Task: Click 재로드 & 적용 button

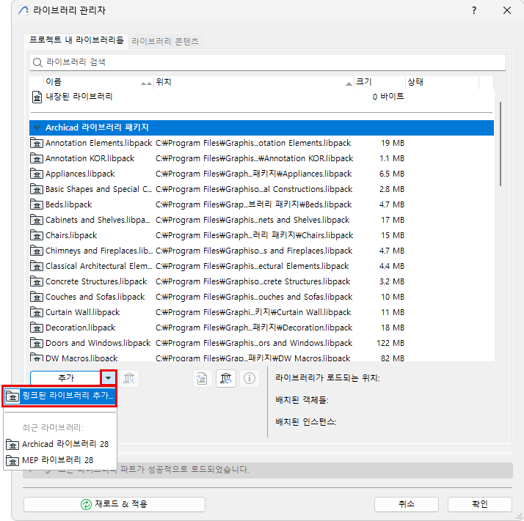Action: click(x=114, y=504)
